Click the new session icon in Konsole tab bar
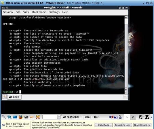 pos(5,97)
